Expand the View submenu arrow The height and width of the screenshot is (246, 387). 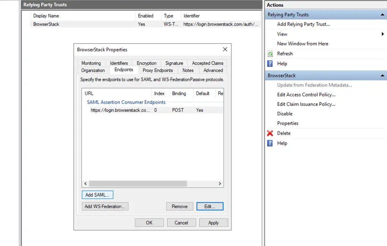[382, 34]
